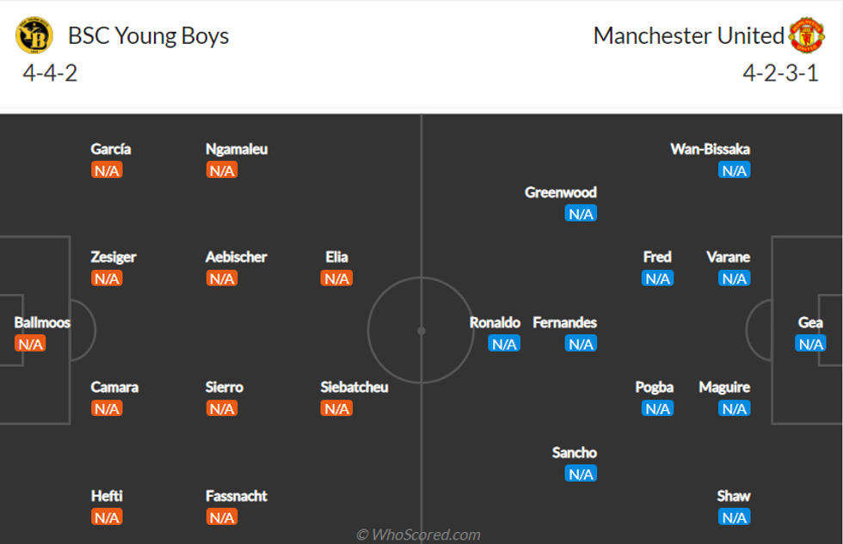This screenshot has width=843, height=544.
Task: Click Ballmoos's orange rating badge
Action: 30,344
